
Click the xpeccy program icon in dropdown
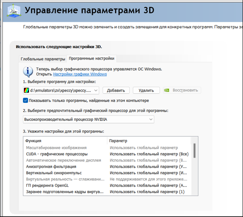26,90
